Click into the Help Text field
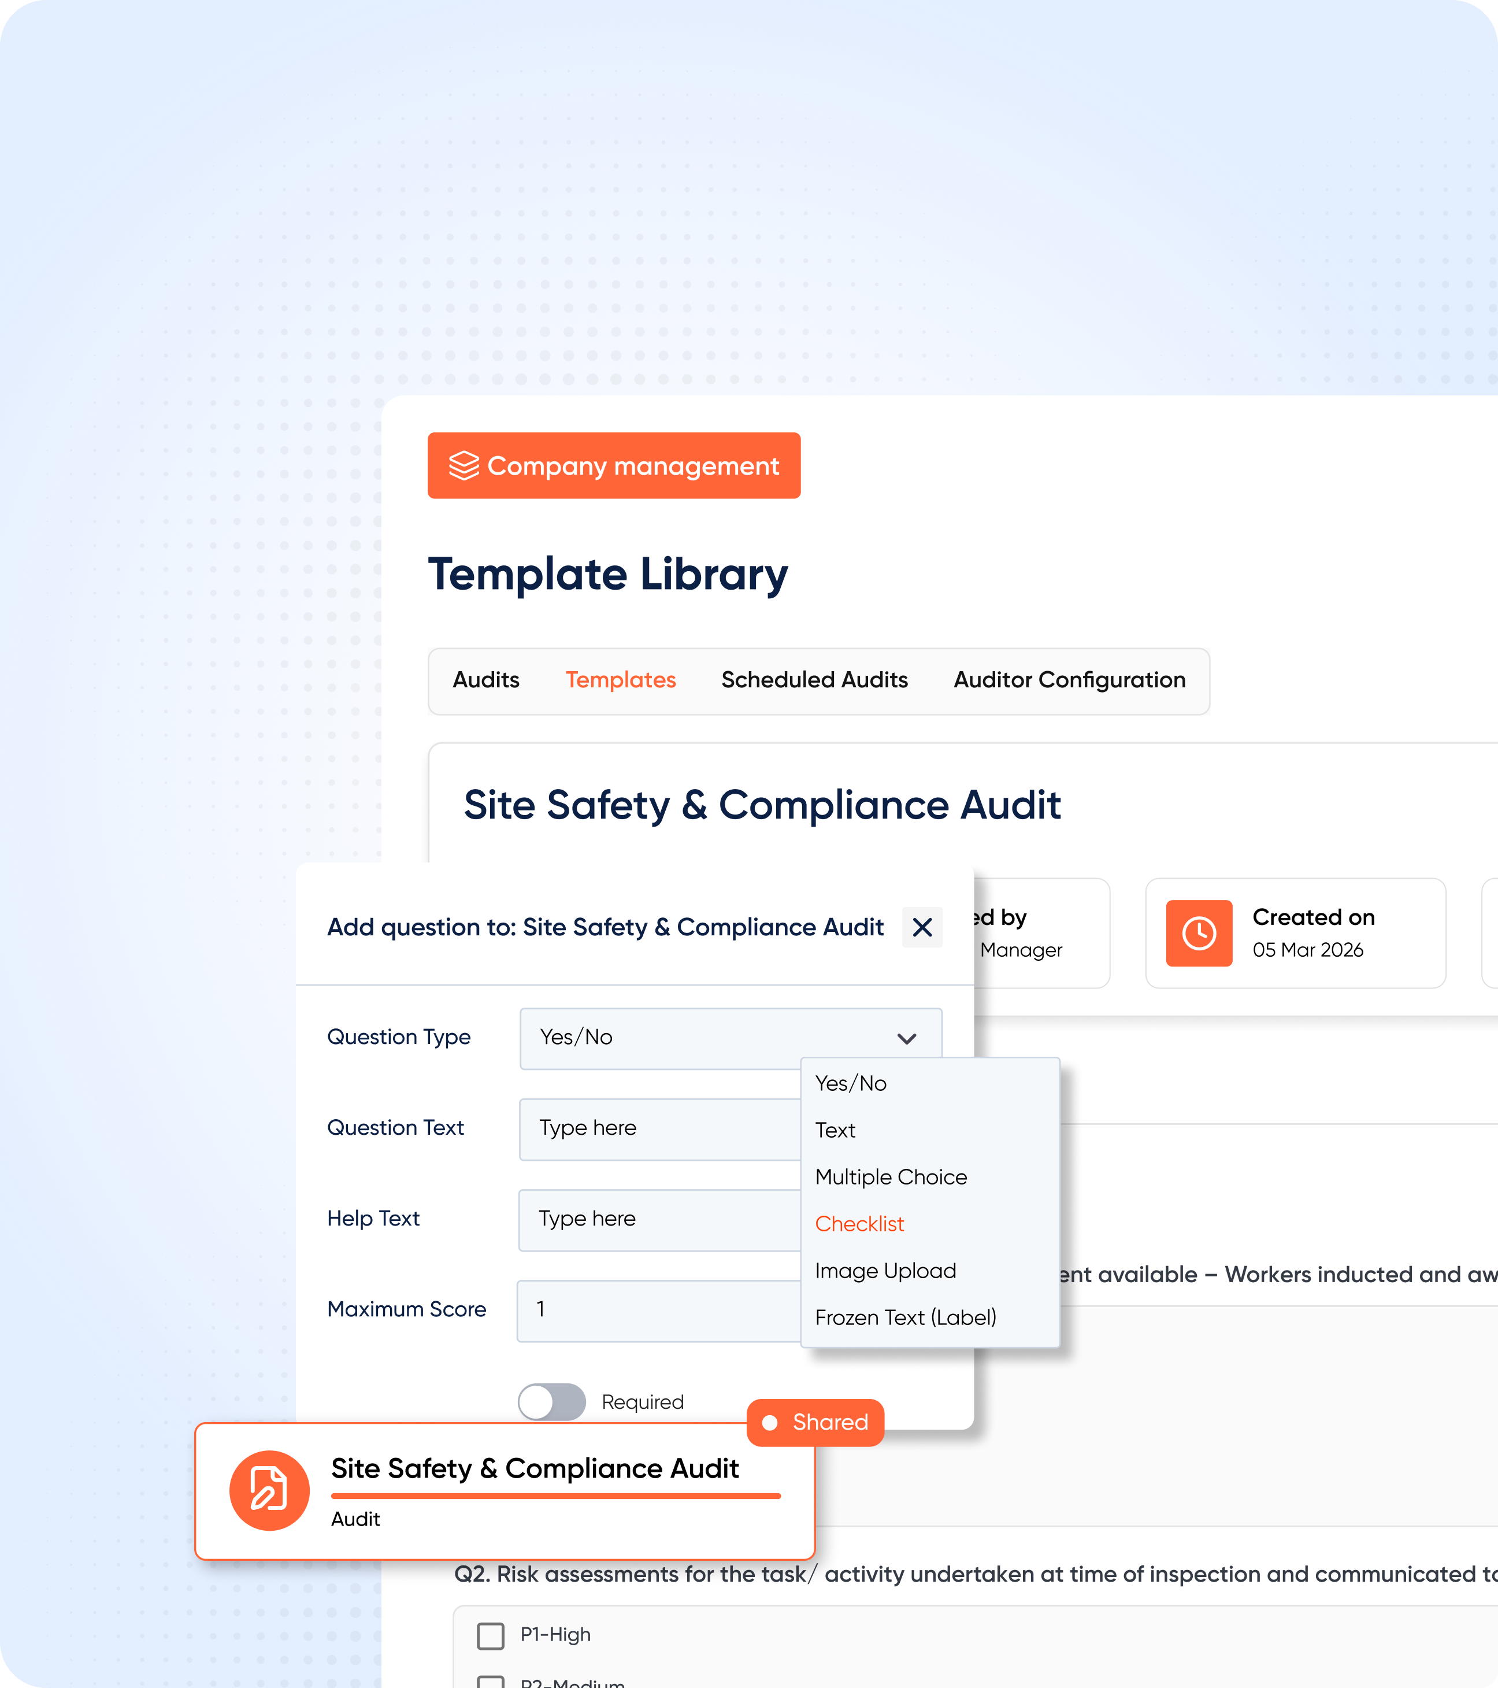The width and height of the screenshot is (1498, 1688). click(660, 1220)
